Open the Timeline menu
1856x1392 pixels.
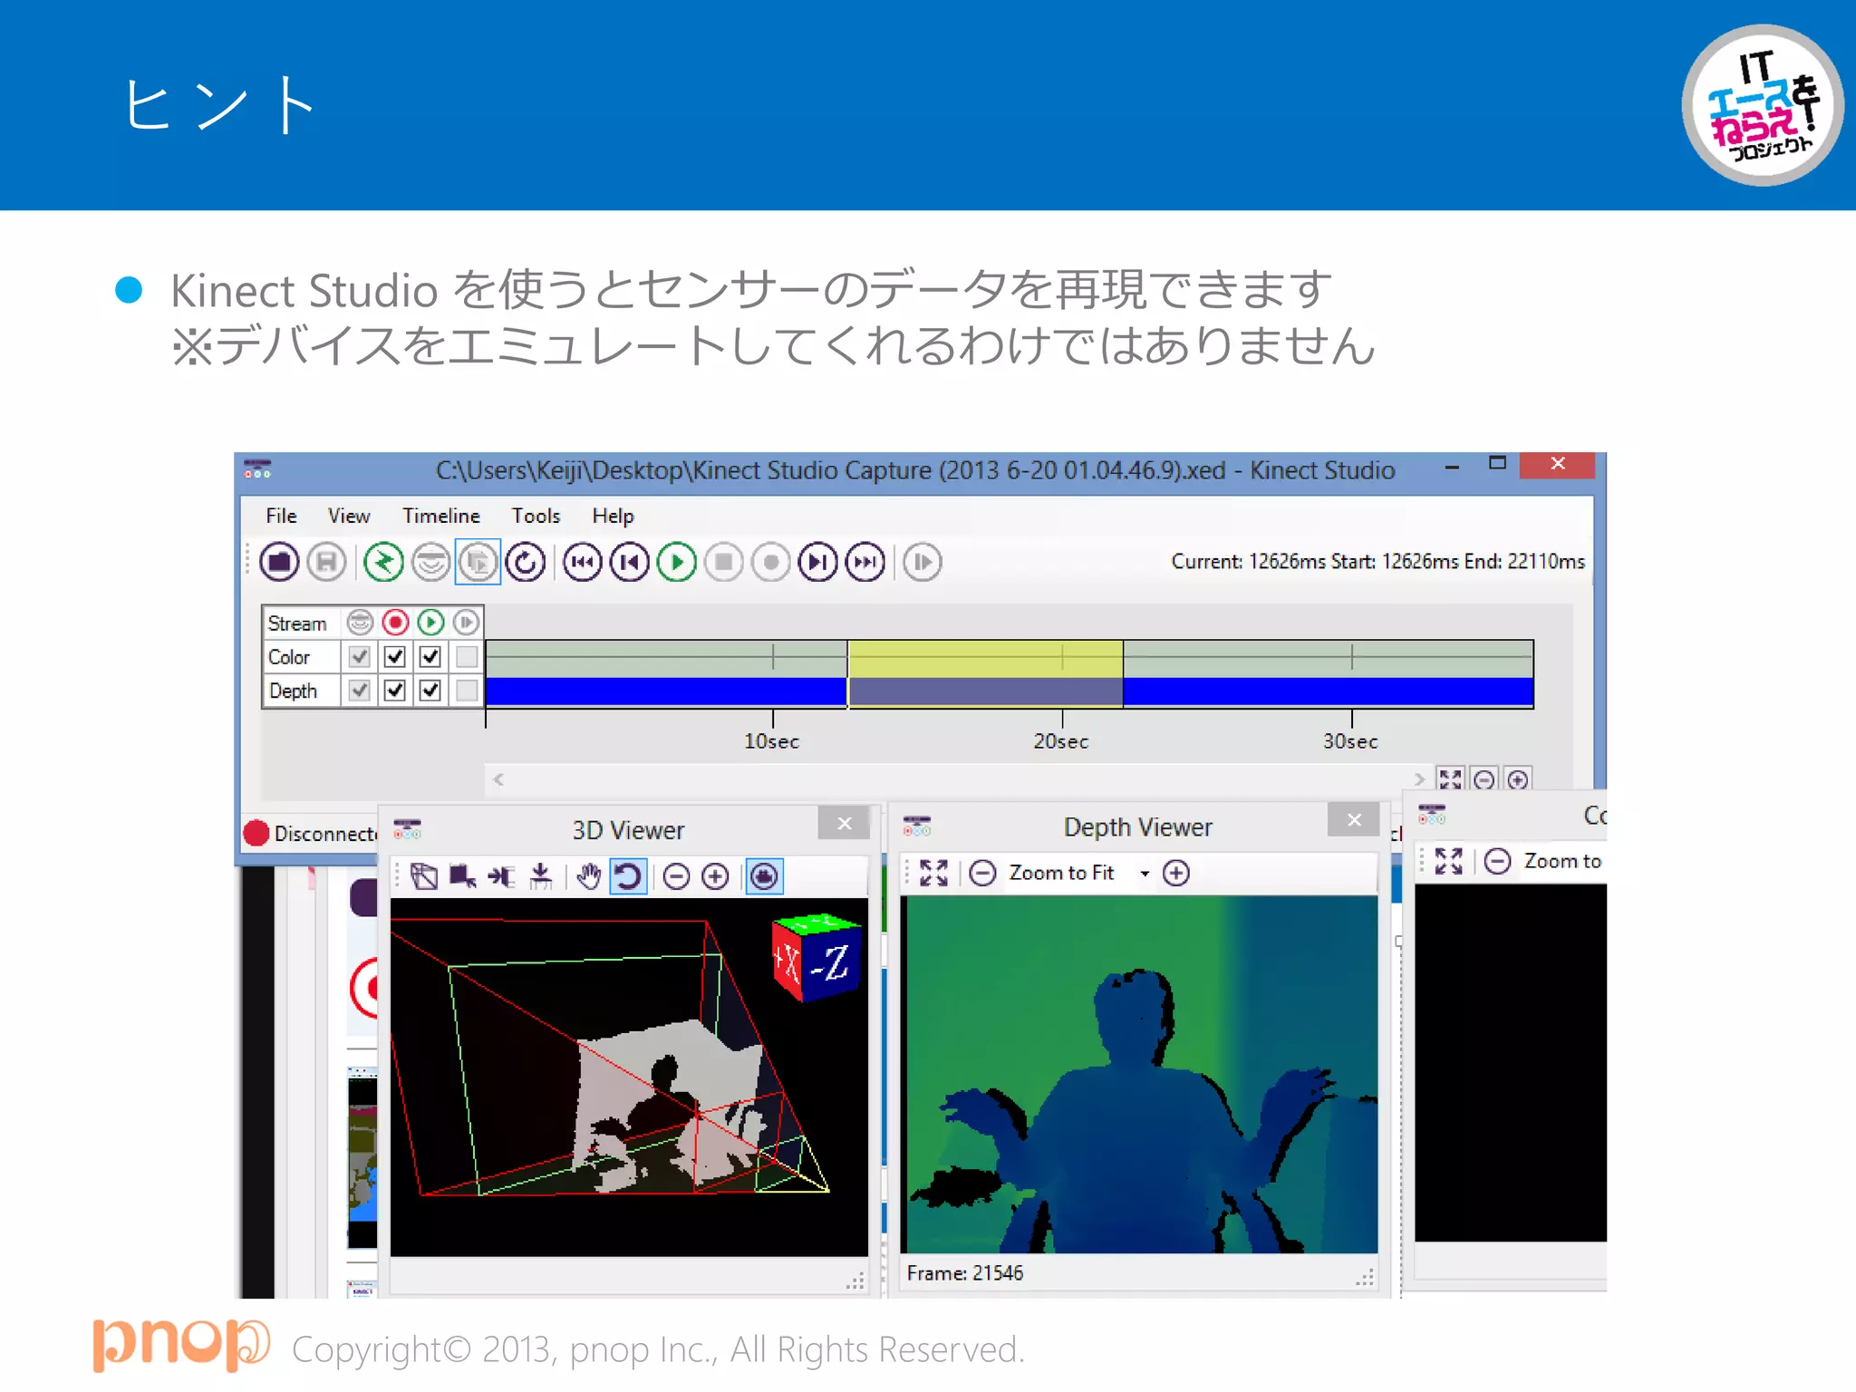pyautogui.click(x=441, y=516)
